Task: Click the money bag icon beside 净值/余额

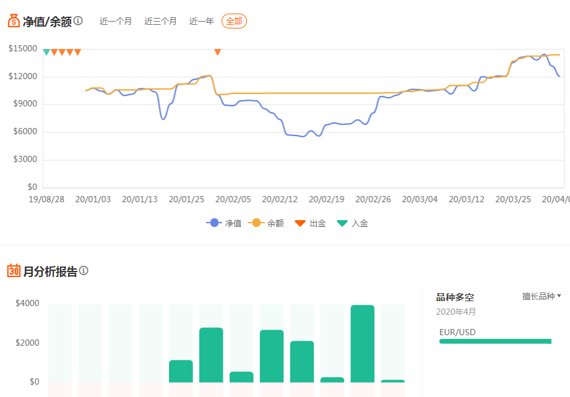Action: 14,21
